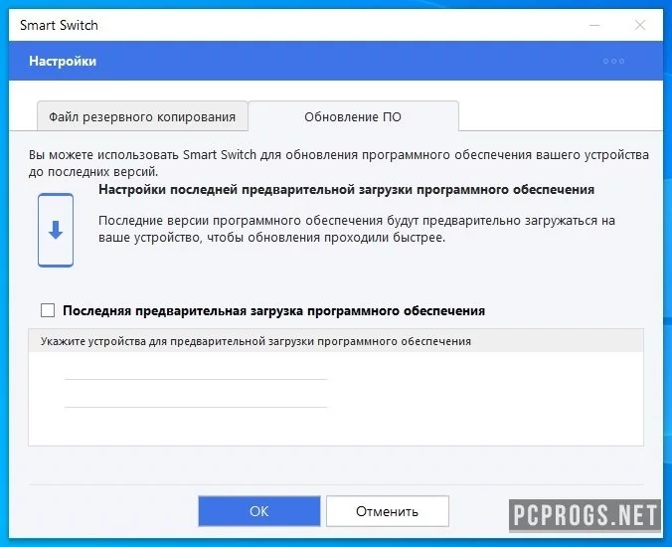The height and width of the screenshot is (547, 672).
Task: Switch to Файл резервного копирования tab
Action: point(142,116)
